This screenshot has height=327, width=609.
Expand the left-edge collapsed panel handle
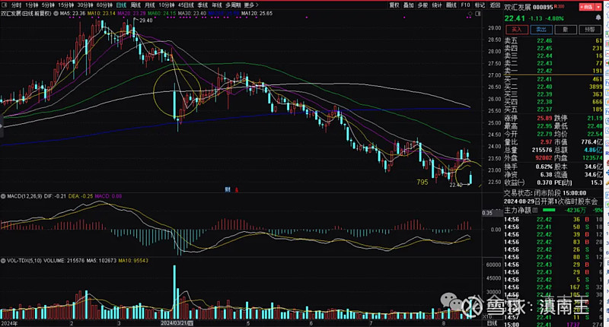pyautogui.click(x=2, y=126)
